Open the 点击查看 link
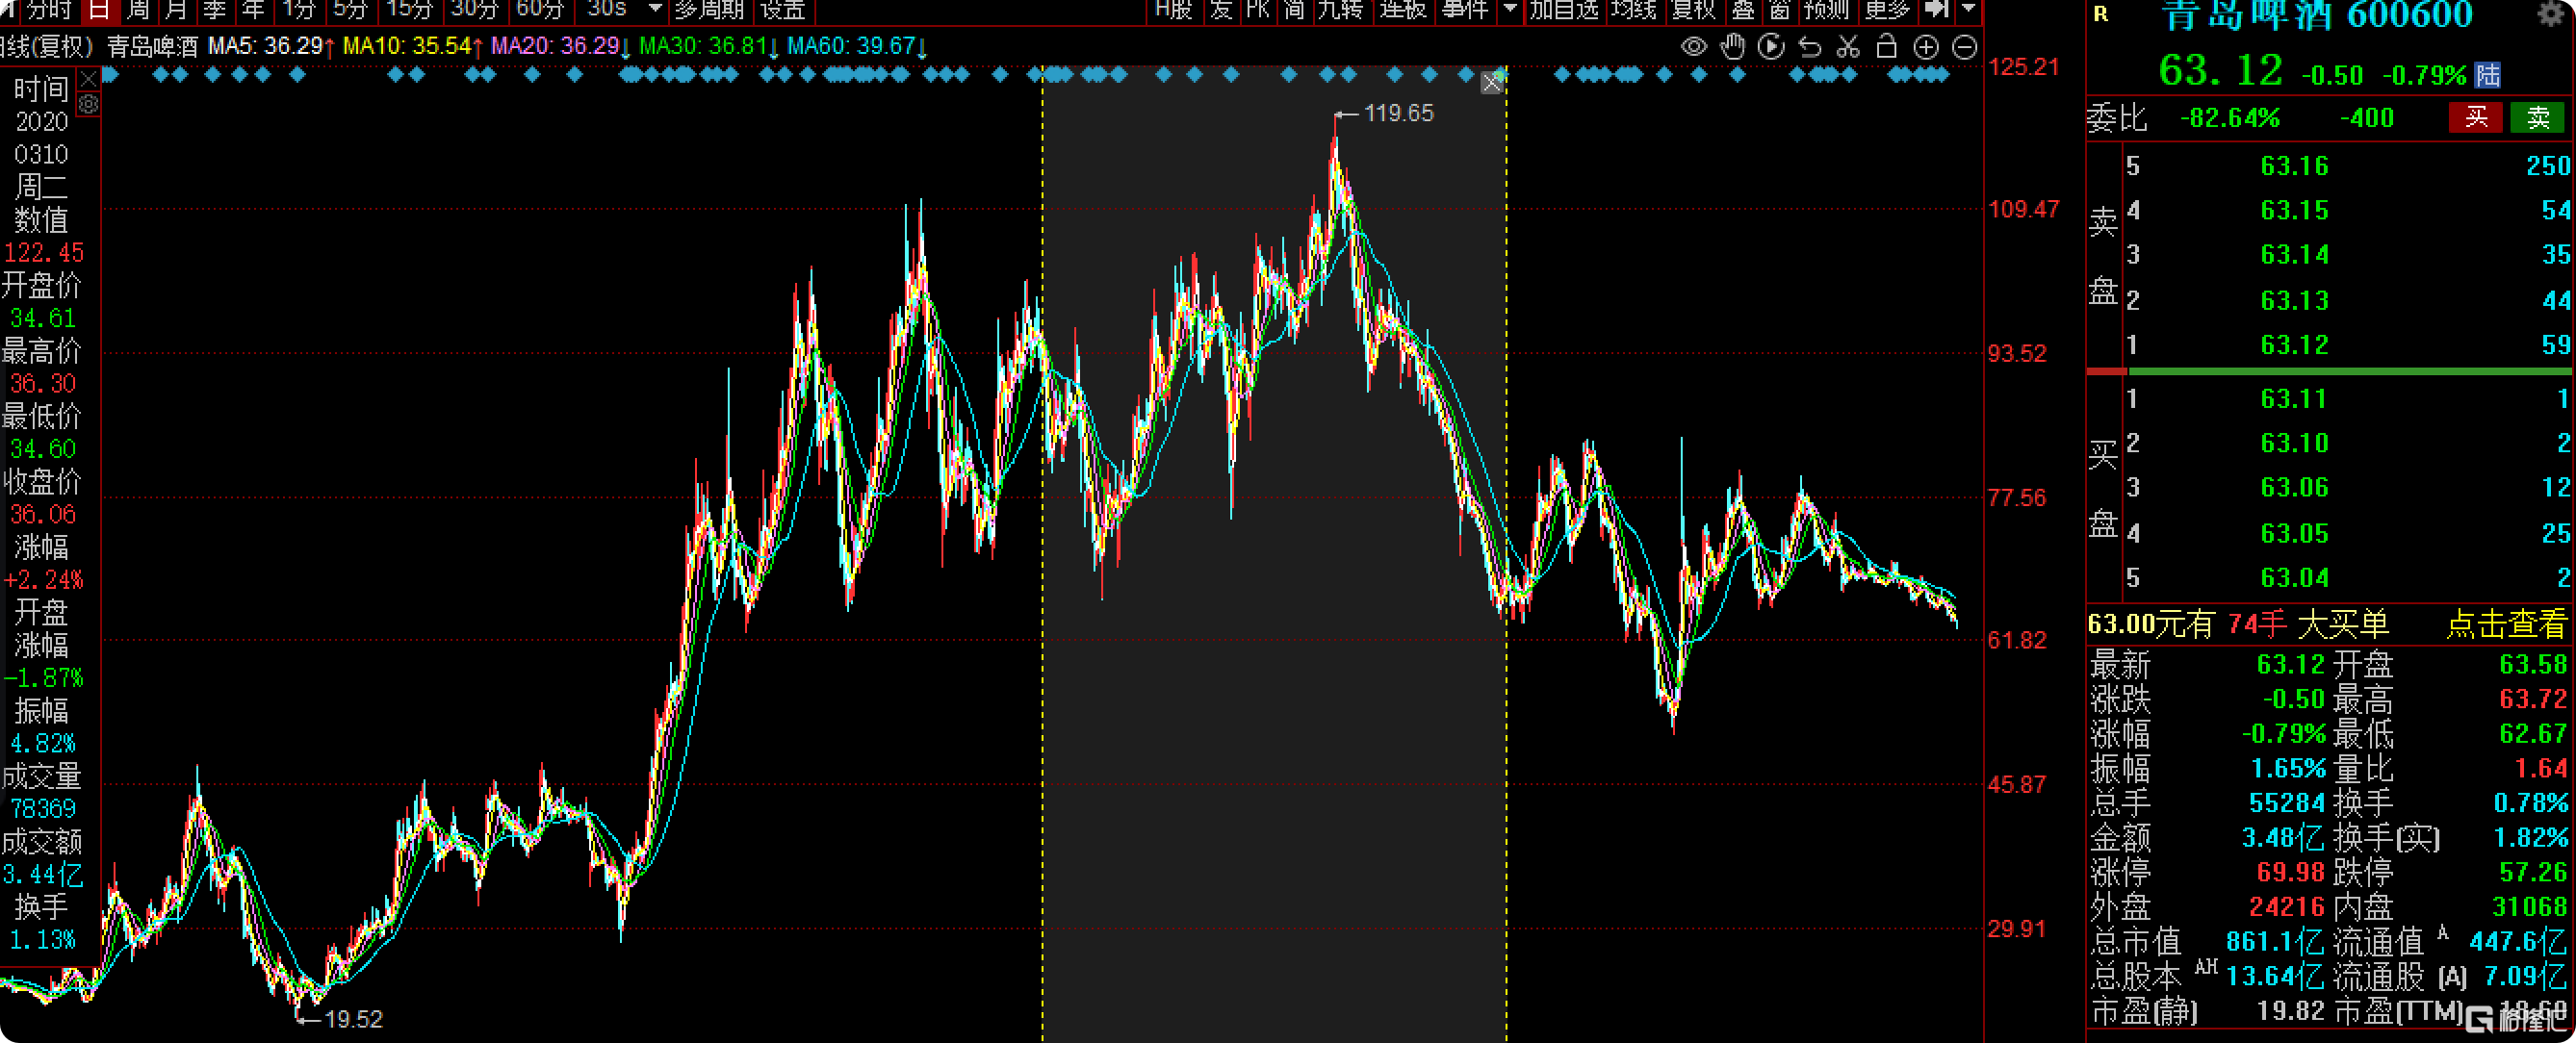This screenshot has height=1043, width=2576. coord(2505,625)
